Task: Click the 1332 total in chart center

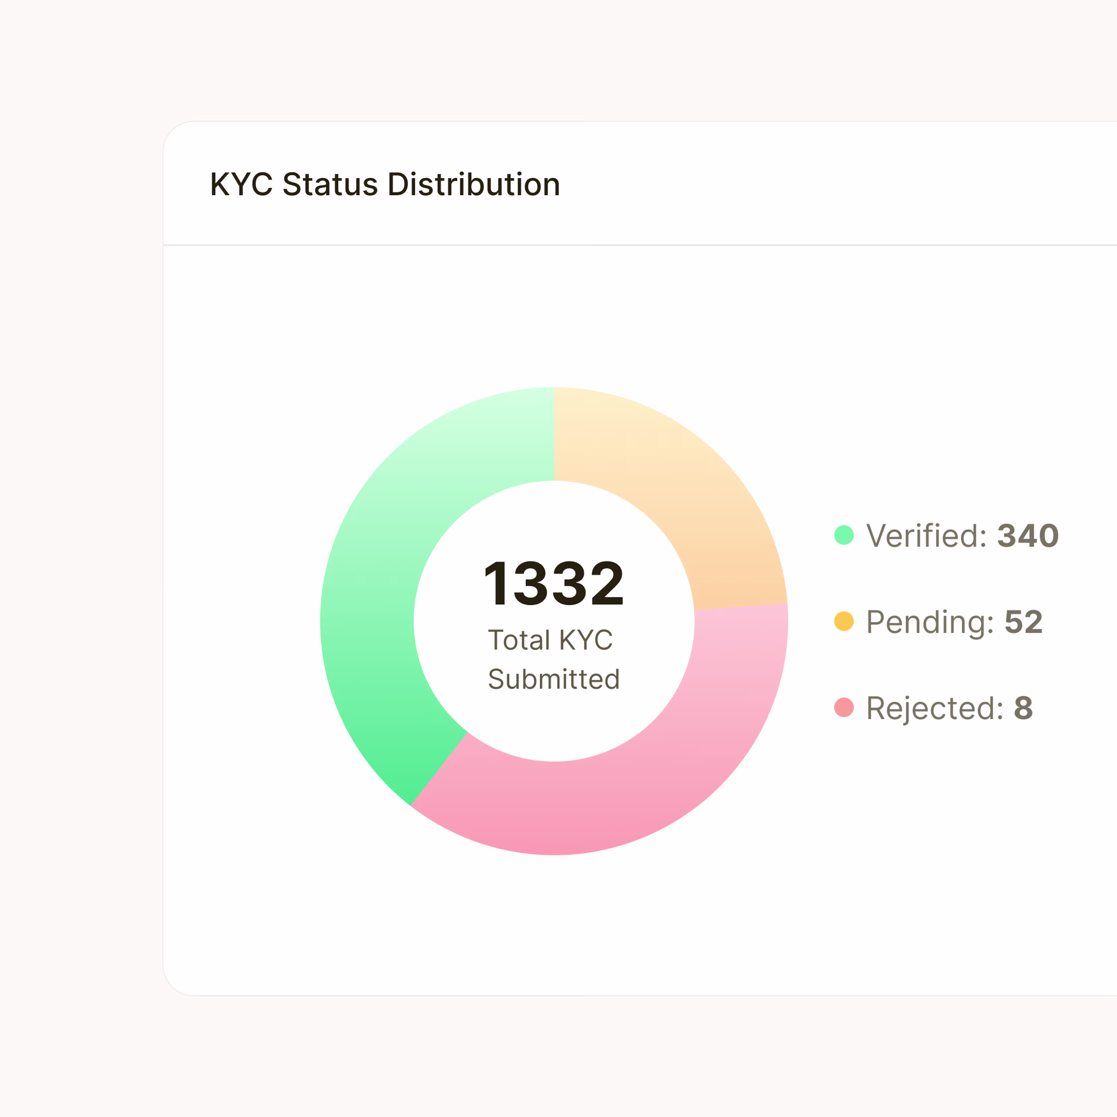Action: tap(553, 584)
